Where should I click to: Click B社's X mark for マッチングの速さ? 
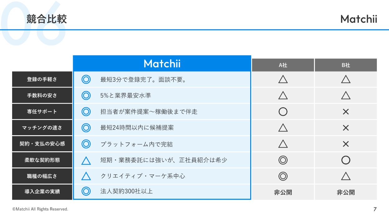point(346,128)
